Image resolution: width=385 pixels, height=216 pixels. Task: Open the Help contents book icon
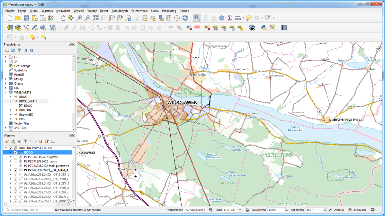tap(284, 28)
